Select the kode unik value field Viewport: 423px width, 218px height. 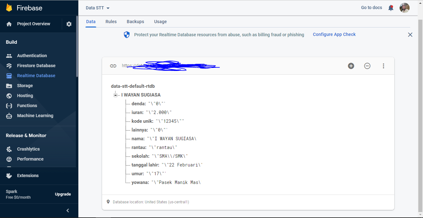[x=170, y=121]
